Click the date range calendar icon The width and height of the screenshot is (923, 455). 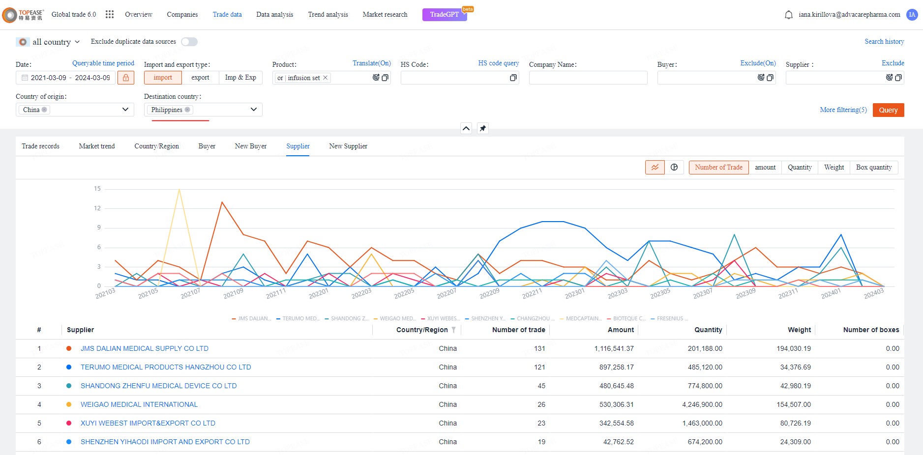(x=25, y=78)
